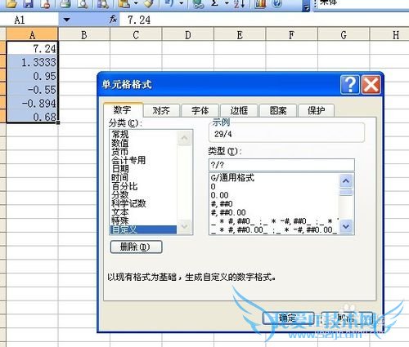Click the 取消 button

point(347,318)
